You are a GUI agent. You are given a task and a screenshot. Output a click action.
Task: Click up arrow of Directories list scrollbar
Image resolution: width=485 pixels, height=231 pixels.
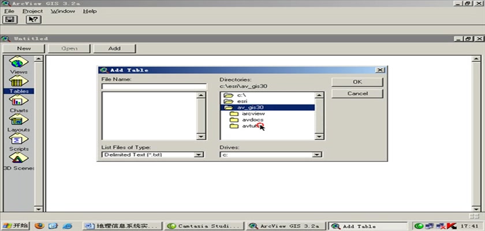(319, 95)
